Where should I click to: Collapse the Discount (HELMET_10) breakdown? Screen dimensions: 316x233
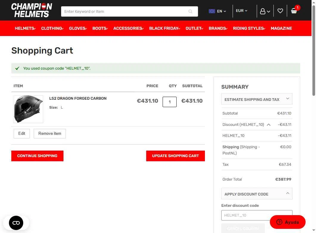[268, 125]
